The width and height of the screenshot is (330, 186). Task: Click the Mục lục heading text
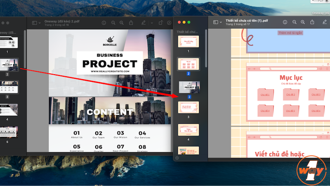[x=291, y=78]
